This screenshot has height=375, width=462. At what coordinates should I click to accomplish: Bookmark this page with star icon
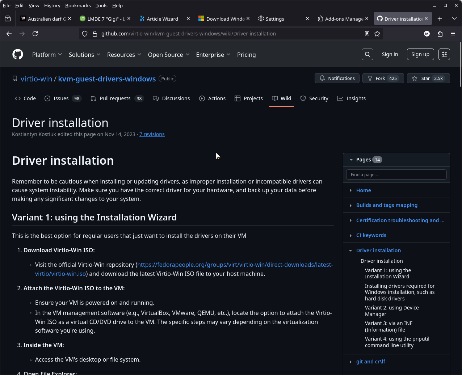(377, 34)
